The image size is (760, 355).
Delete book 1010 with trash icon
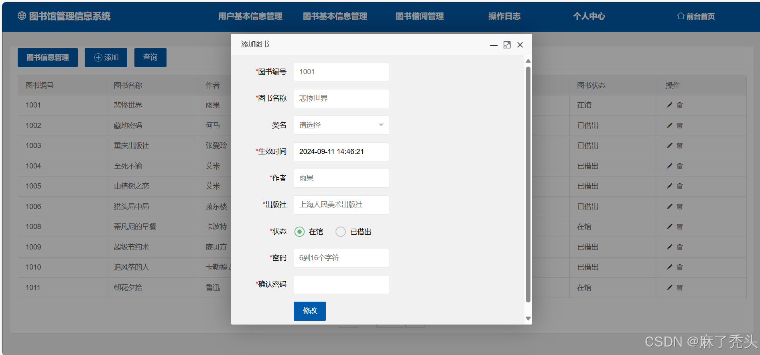coord(679,267)
